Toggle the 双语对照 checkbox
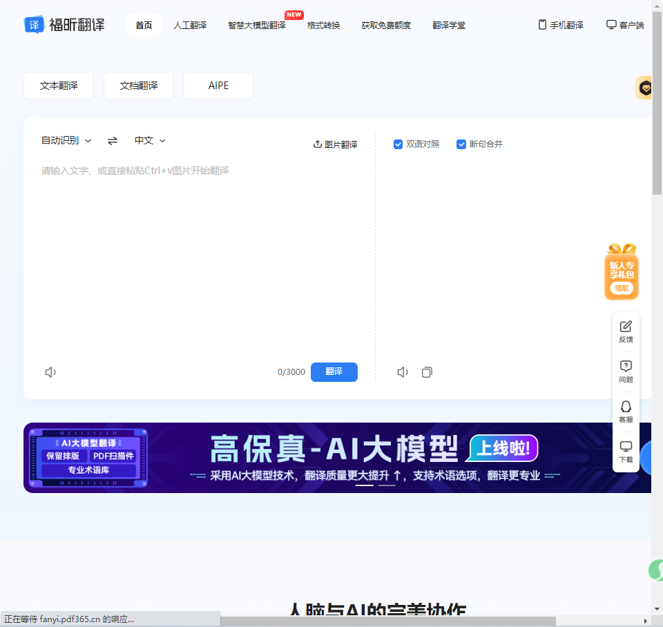 [398, 144]
